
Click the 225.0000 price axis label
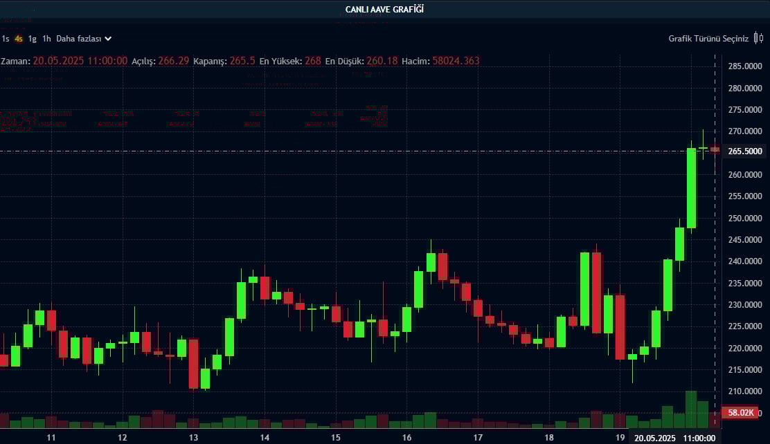click(745, 326)
